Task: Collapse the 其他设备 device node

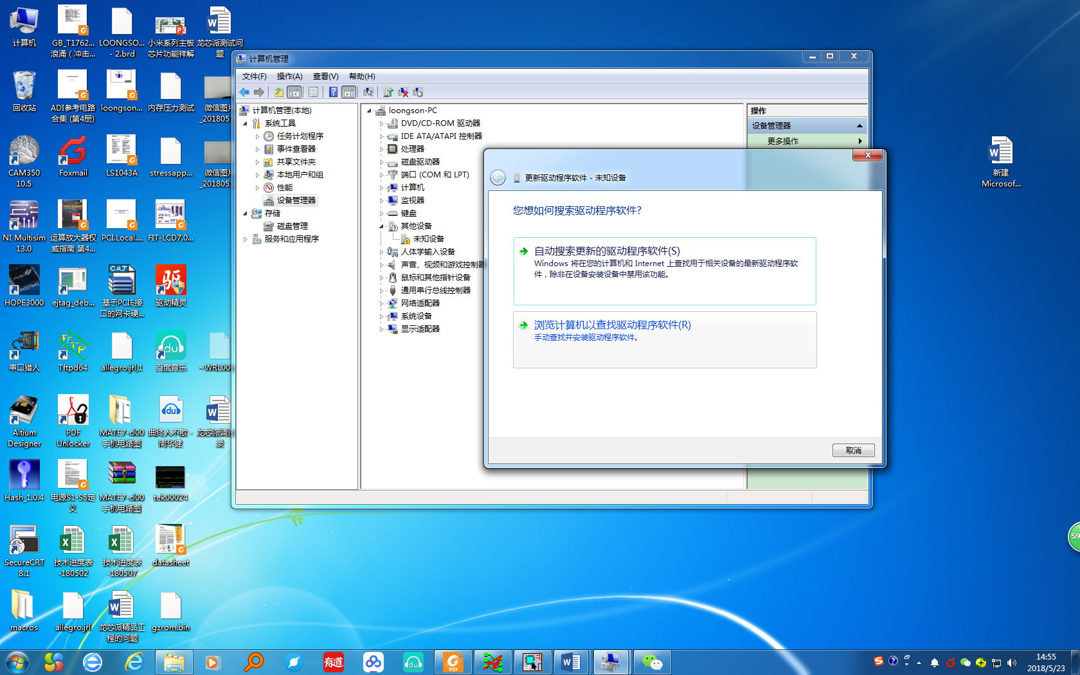Action: coord(381,226)
